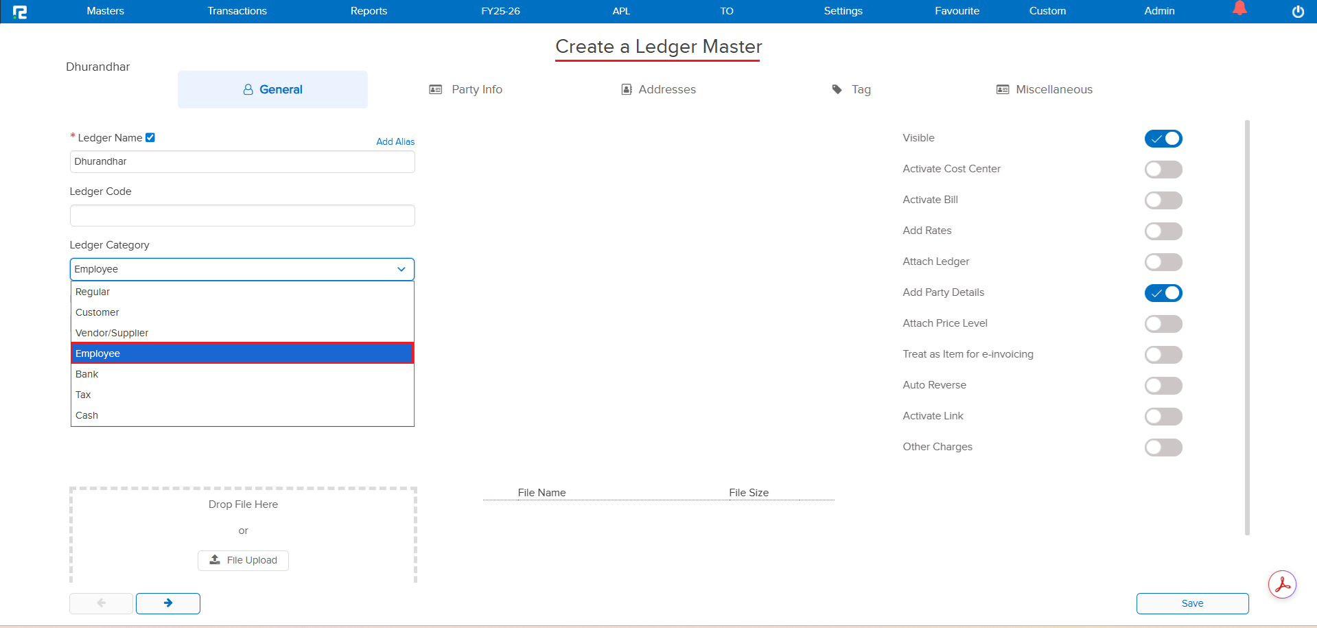Open the Ledger Category dropdown chevron
The height and width of the screenshot is (628, 1317).
[401, 269]
